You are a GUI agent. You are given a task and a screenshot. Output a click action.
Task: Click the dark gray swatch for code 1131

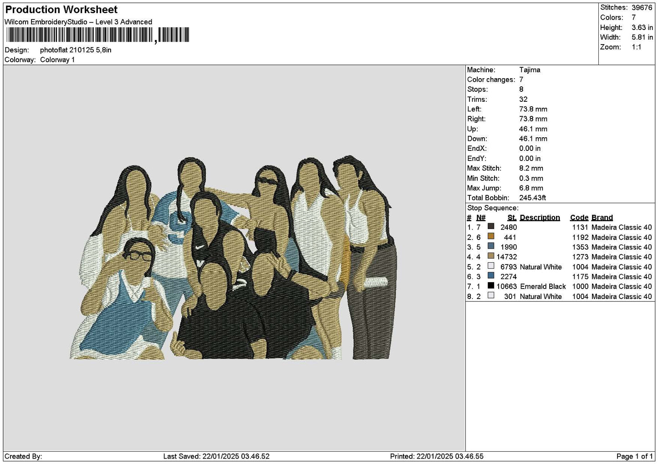pos(491,226)
